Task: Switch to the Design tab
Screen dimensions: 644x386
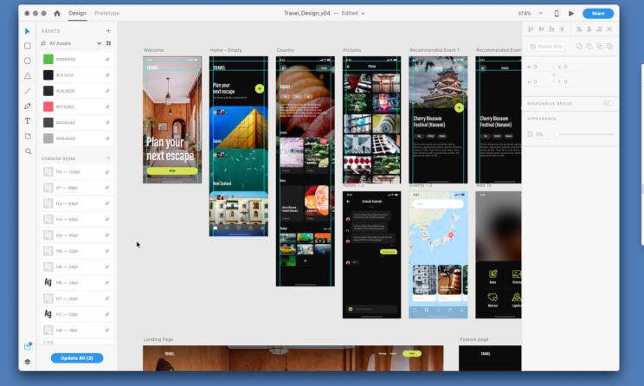Action: coord(78,13)
